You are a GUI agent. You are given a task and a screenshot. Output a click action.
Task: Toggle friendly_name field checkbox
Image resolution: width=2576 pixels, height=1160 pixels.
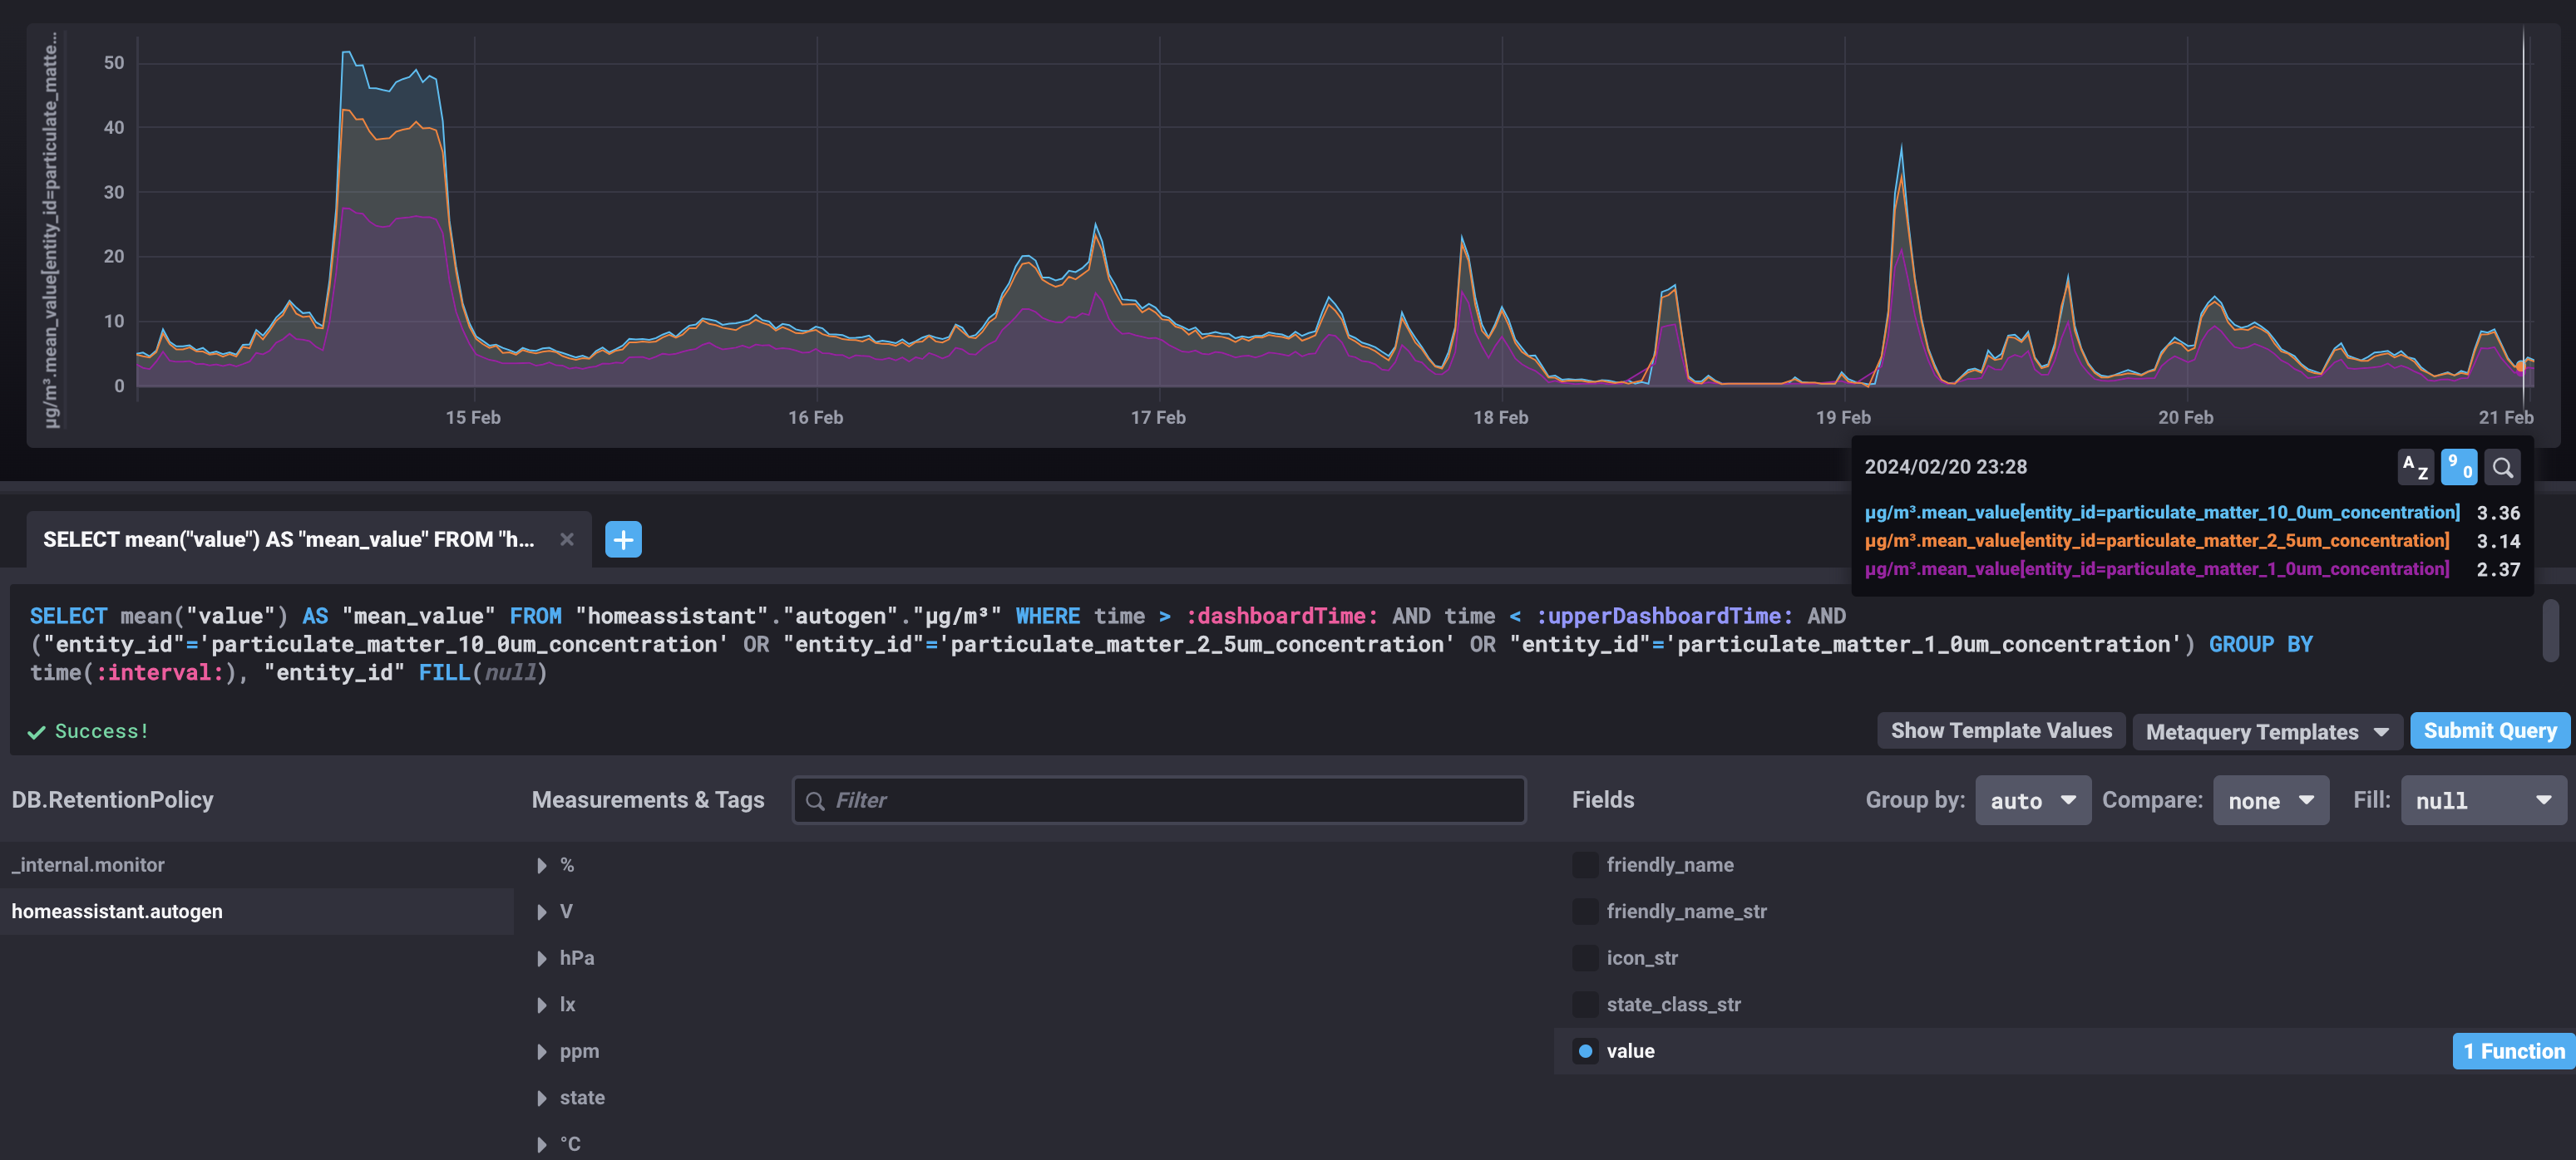click(1585, 865)
